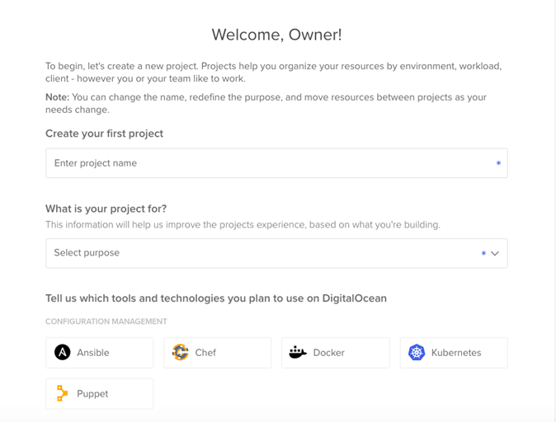
Task: Click the Configuration Management section label
Action: (106, 321)
